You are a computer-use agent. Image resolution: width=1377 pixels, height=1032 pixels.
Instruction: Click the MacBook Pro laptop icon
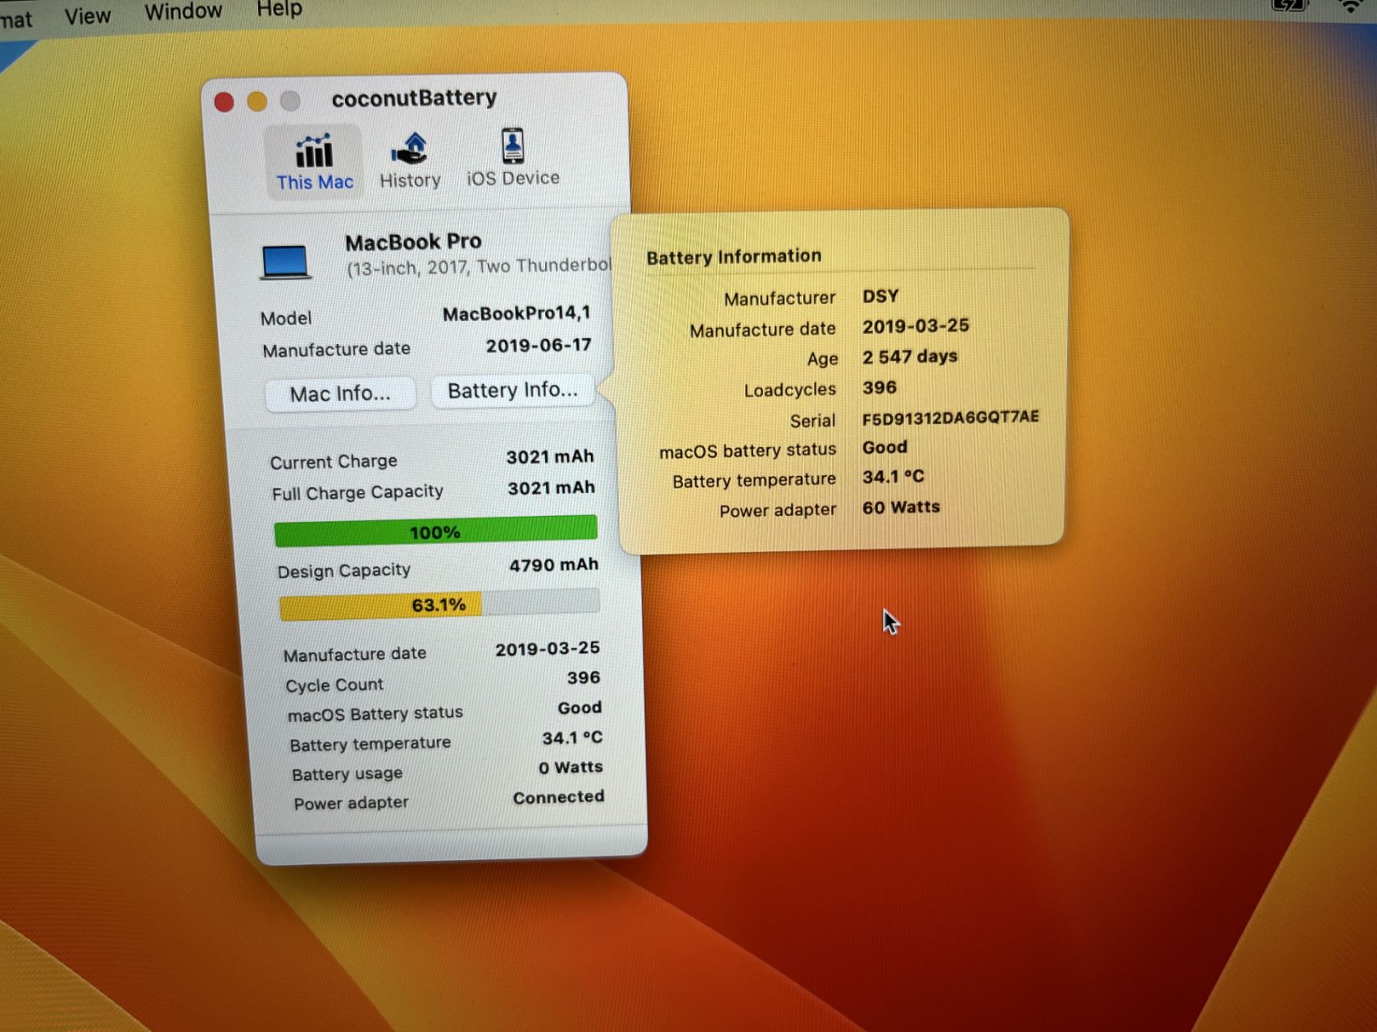pos(285,261)
